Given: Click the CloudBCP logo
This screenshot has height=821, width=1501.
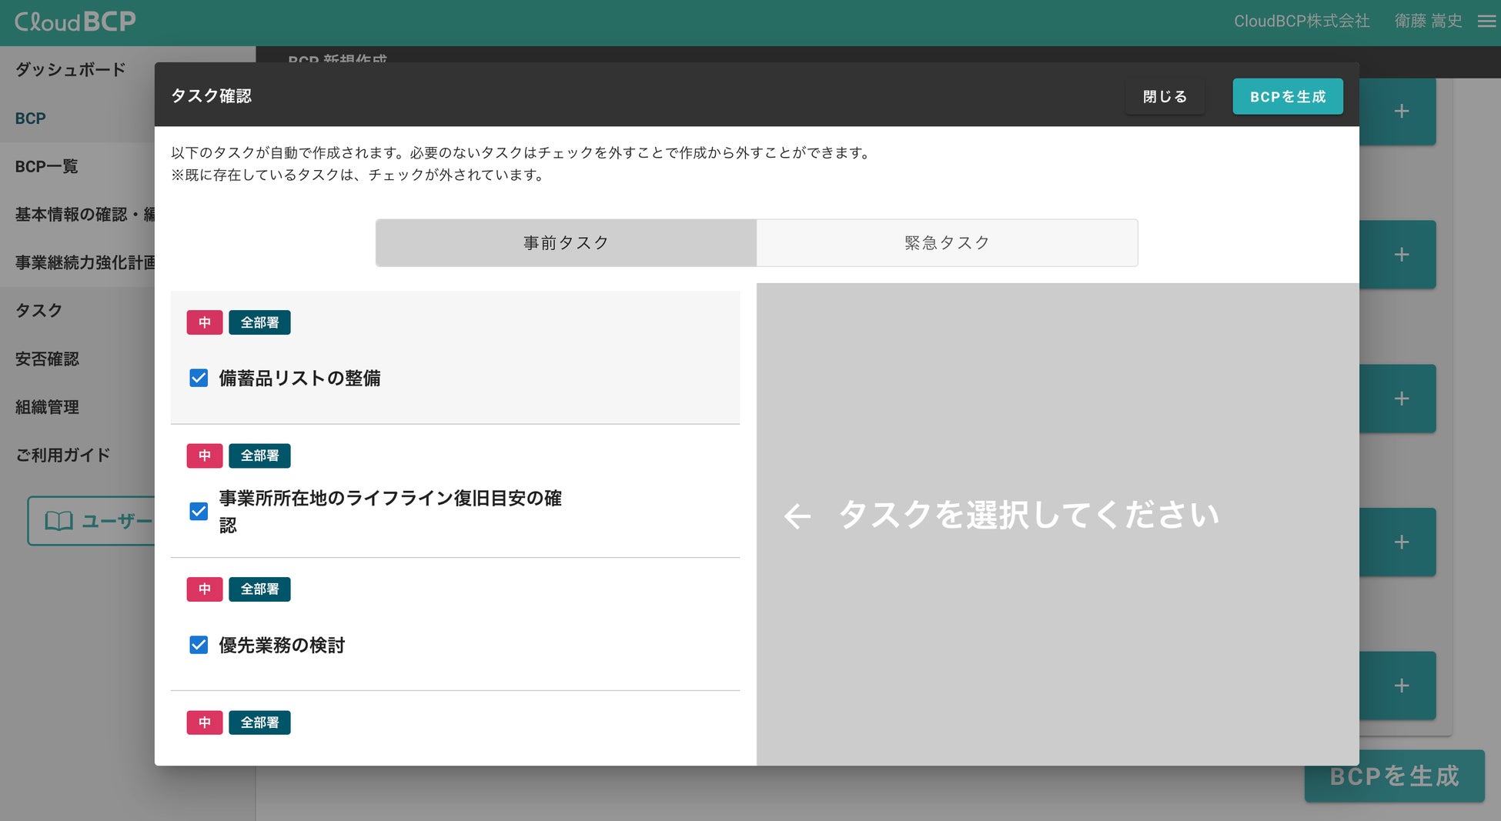Looking at the screenshot, I should [x=75, y=22].
